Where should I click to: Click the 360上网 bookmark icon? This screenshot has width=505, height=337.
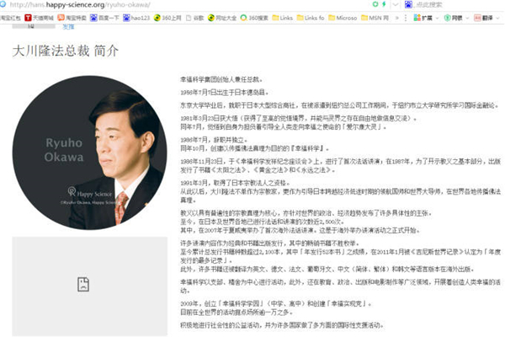point(157,18)
